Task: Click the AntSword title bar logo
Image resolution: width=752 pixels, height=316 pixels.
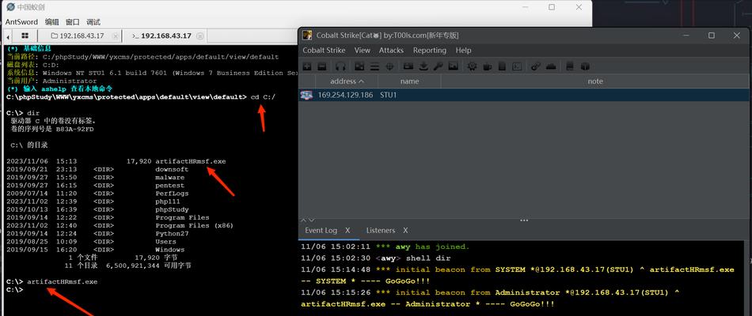Action: click(10, 6)
